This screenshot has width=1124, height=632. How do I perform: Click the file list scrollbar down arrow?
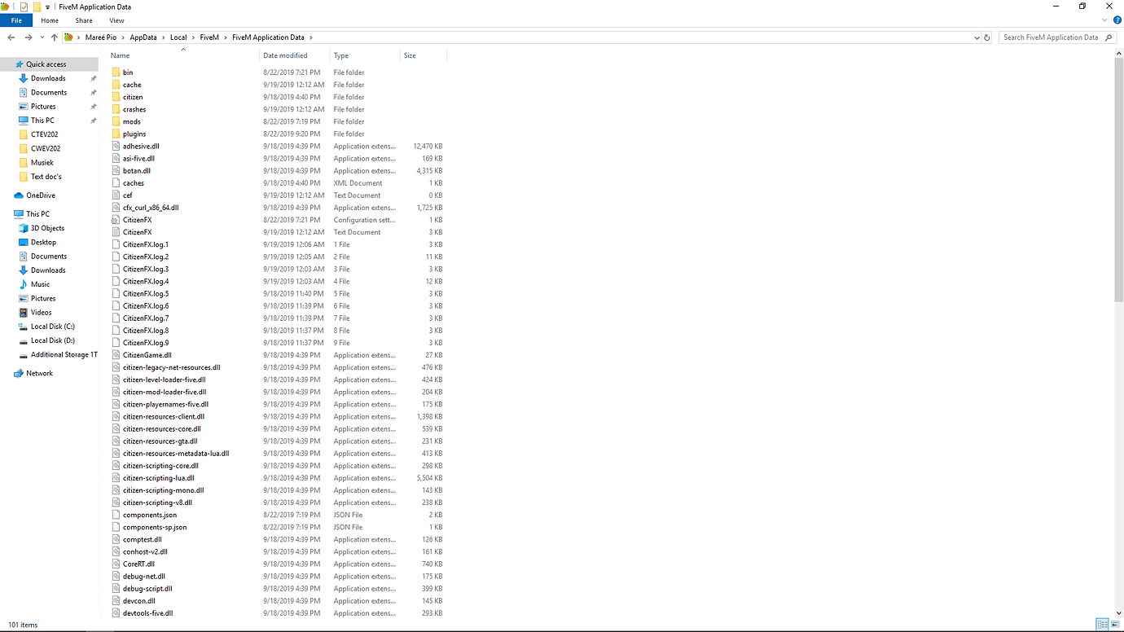click(1119, 612)
